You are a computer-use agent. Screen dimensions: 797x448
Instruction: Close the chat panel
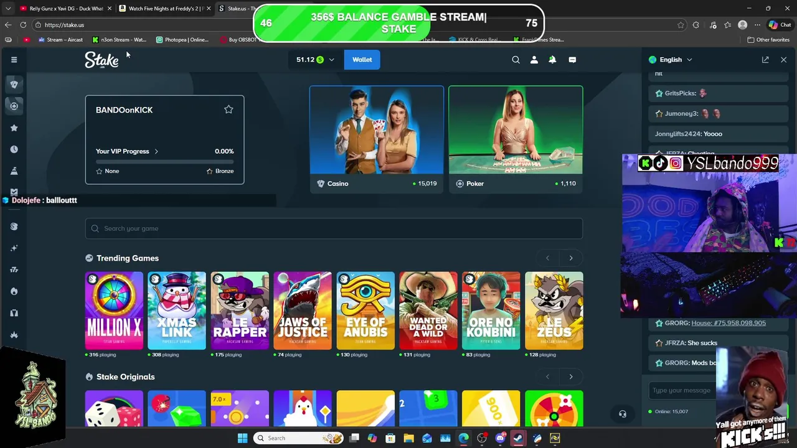(x=783, y=60)
